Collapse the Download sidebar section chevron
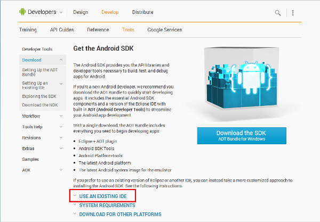This screenshot has width=320, height=222. 61,60
